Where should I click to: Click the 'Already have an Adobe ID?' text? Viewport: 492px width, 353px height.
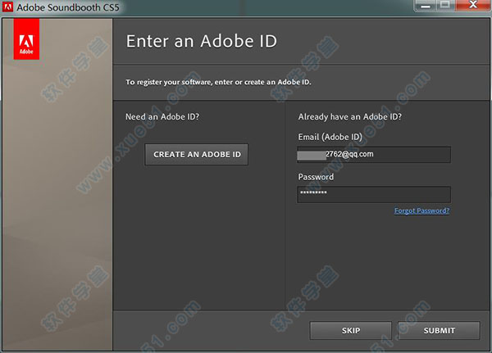(x=350, y=117)
